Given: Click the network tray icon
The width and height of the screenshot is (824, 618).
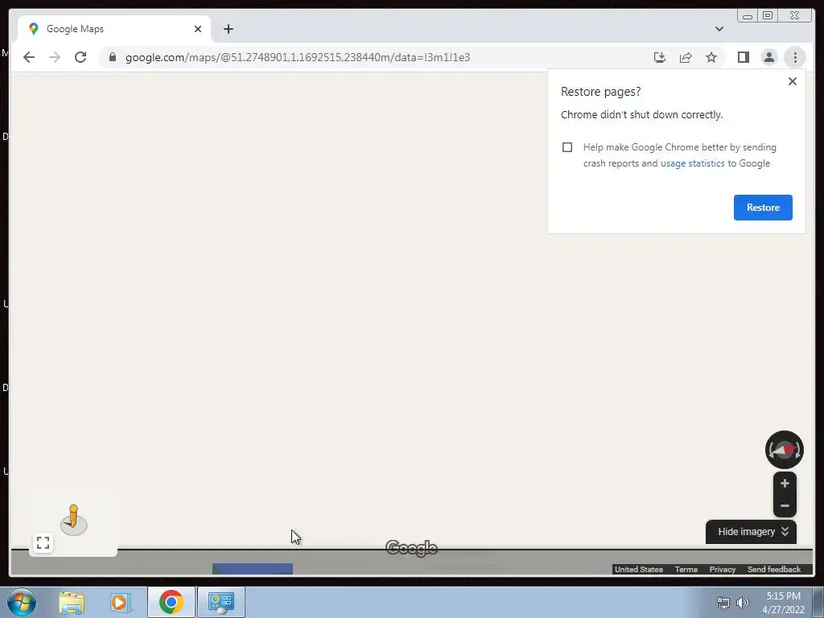Looking at the screenshot, I should tap(723, 603).
